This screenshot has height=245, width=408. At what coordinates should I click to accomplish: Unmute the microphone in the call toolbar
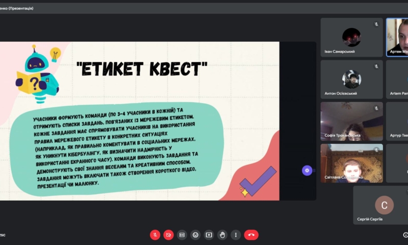[x=155, y=235]
